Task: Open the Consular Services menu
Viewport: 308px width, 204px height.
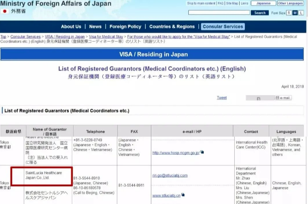Action: [223, 27]
